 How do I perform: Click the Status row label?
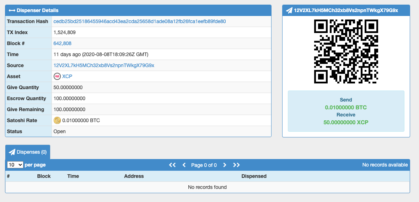tap(15, 132)
